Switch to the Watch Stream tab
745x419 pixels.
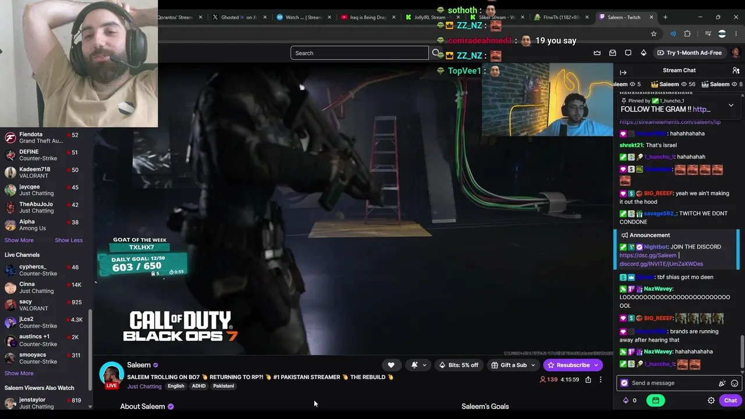coord(303,17)
